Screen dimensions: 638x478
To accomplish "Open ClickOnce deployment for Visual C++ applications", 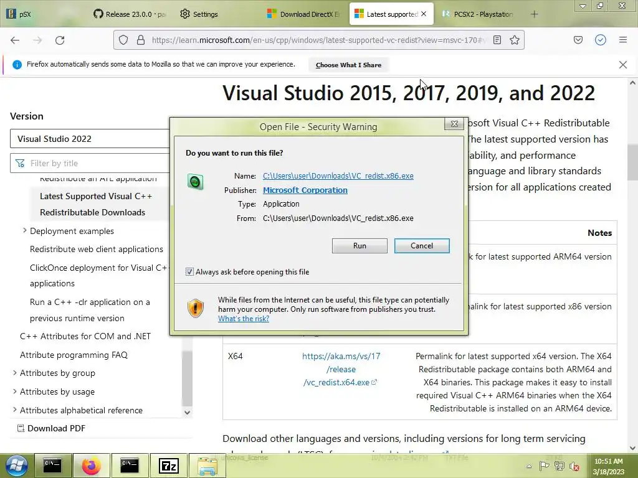I will (98, 276).
